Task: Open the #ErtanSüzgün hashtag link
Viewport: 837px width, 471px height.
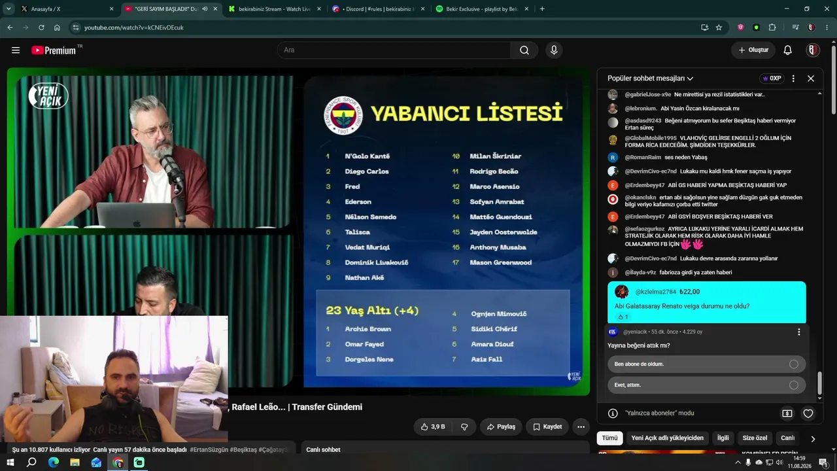Action: click(209, 450)
